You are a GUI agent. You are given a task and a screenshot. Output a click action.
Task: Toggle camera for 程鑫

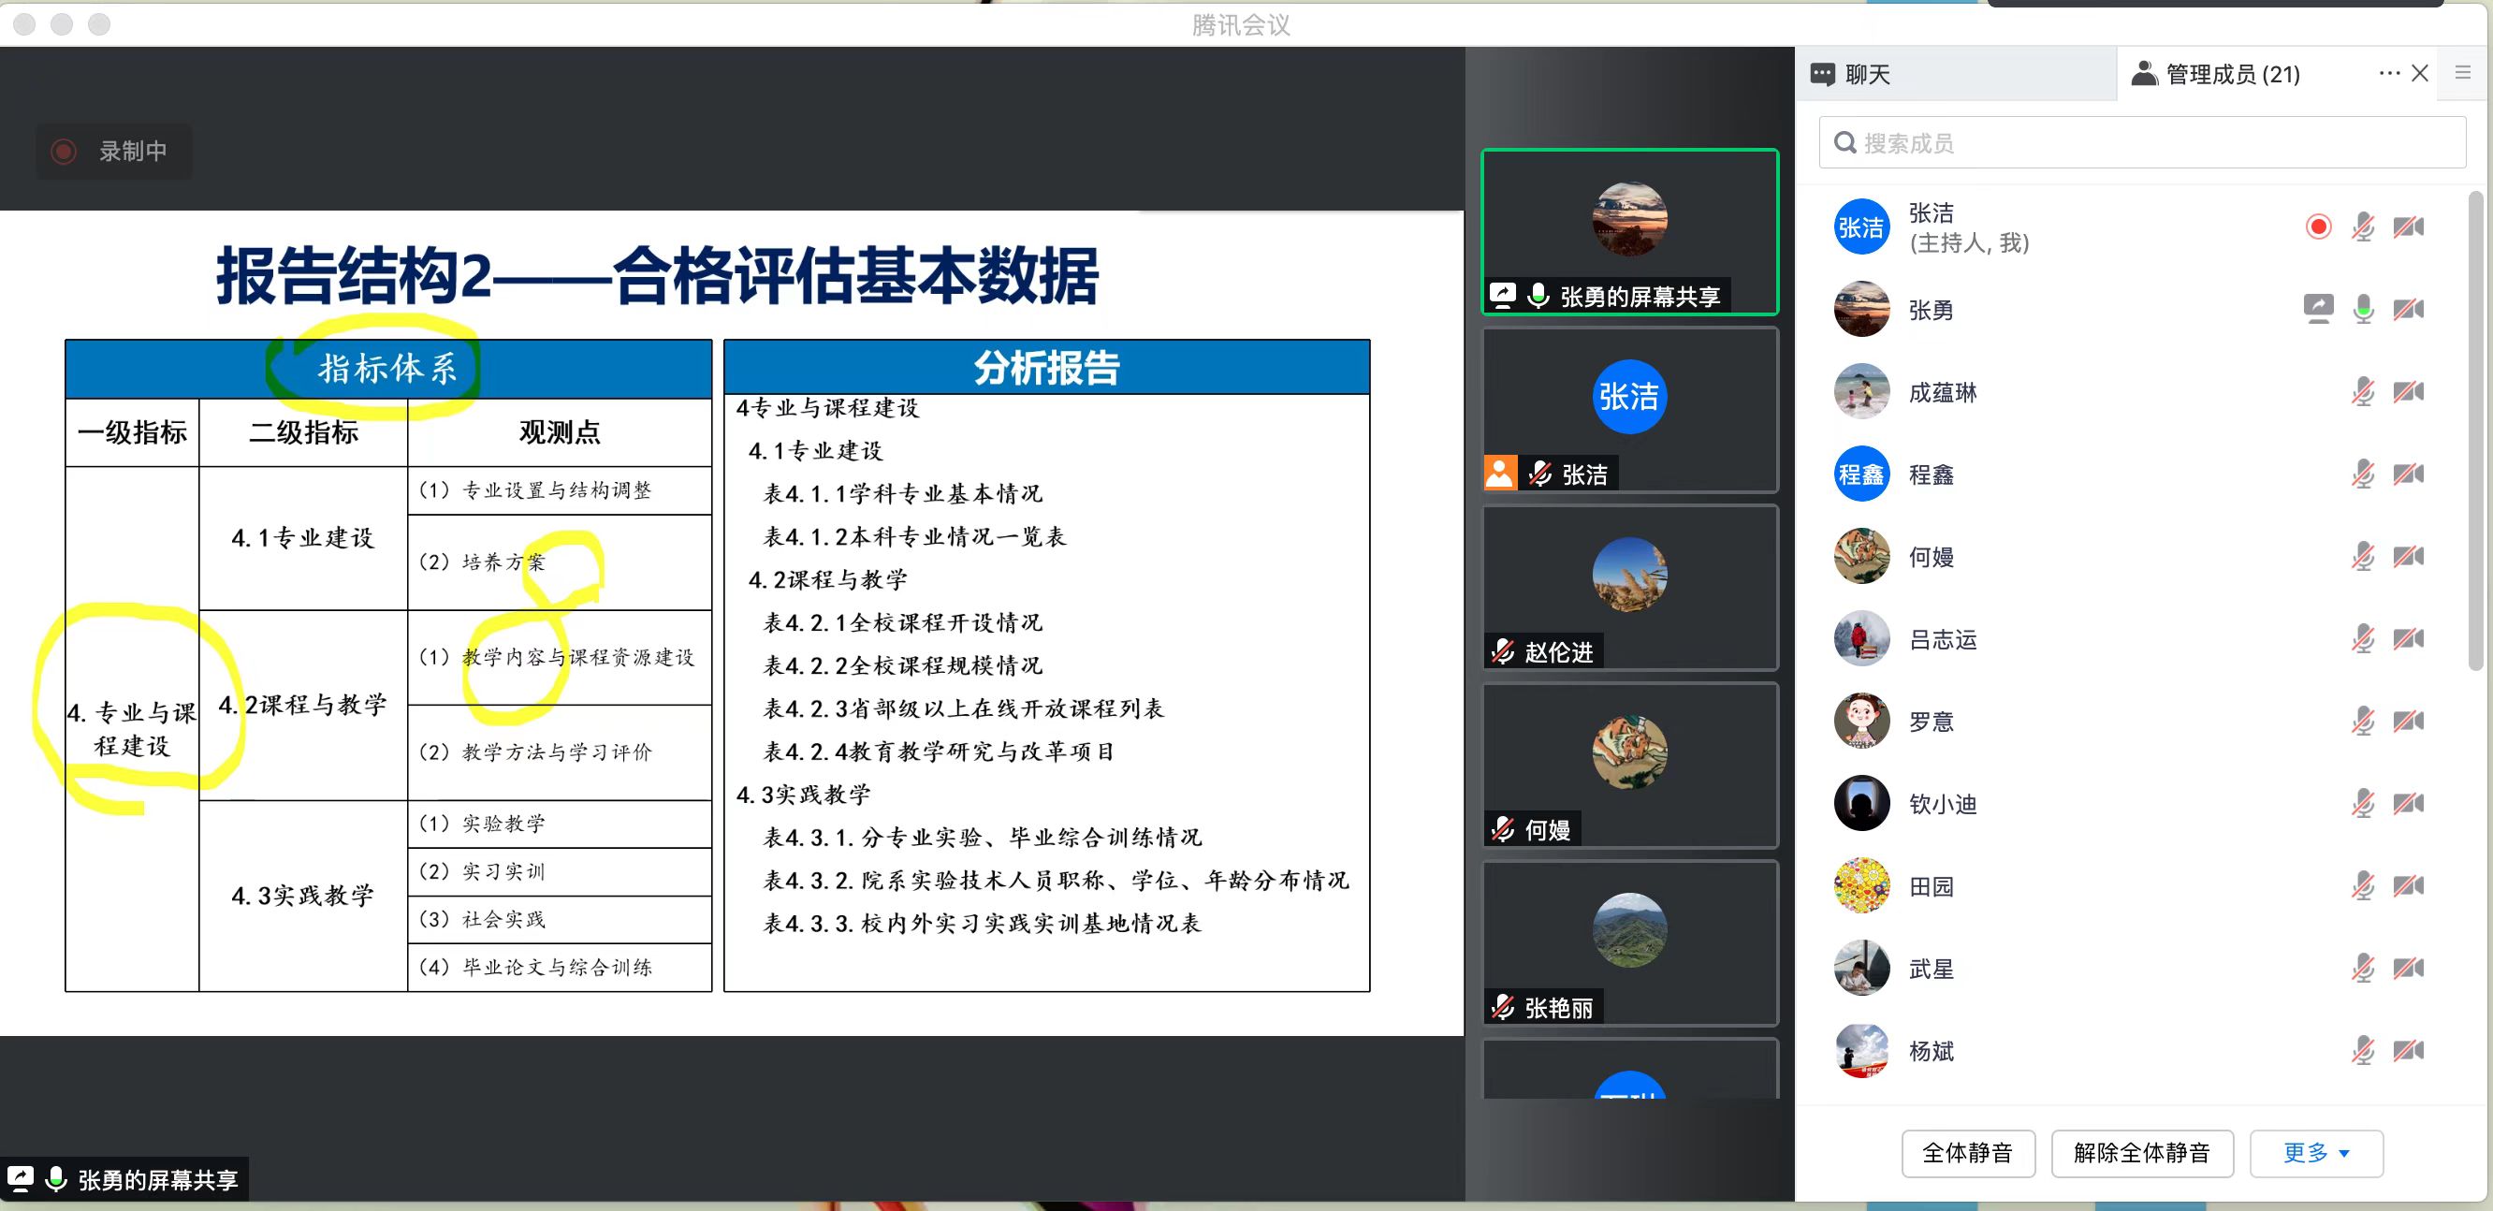(2408, 474)
